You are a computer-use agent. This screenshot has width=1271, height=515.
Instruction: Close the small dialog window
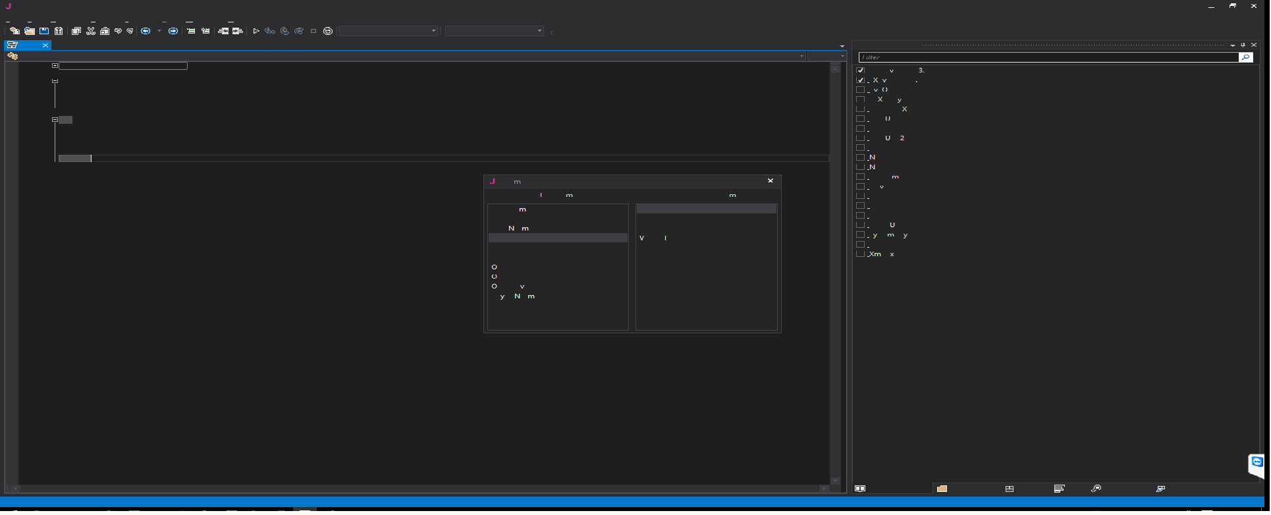tap(770, 181)
